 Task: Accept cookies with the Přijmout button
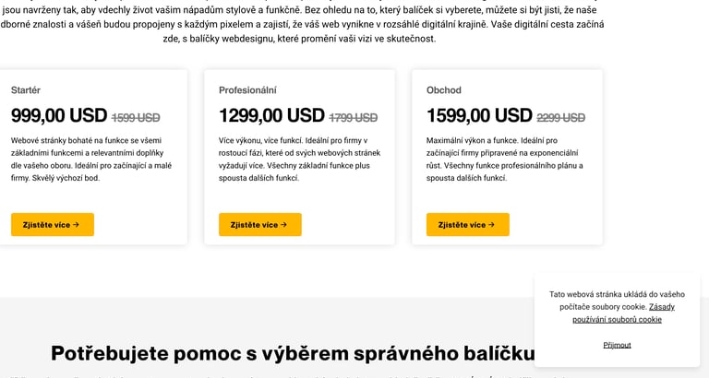[617, 345]
